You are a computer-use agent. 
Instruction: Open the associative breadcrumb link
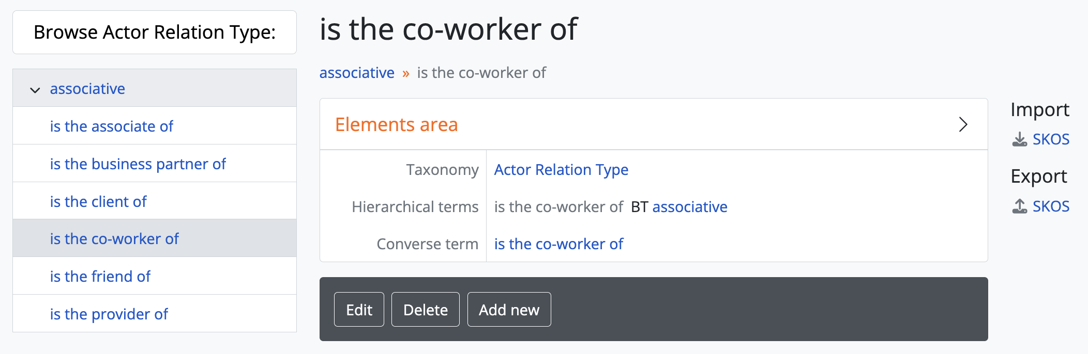click(357, 73)
